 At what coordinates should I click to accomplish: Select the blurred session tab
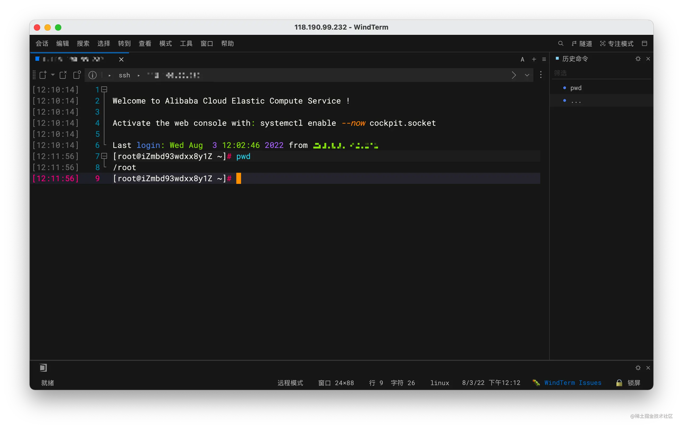(73, 59)
